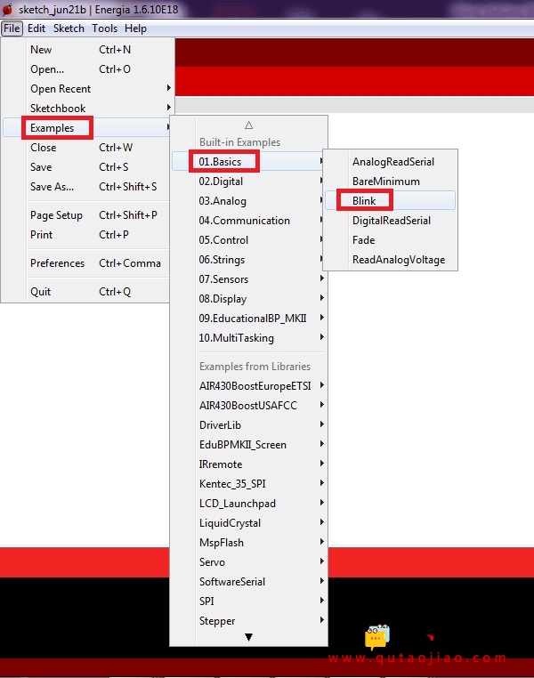Expand the 05.Control examples submenu

[248, 240]
